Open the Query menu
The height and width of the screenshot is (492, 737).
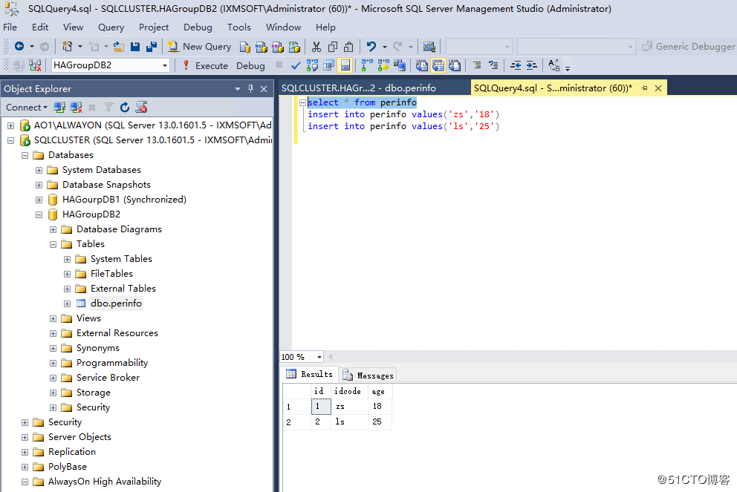pyautogui.click(x=111, y=27)
